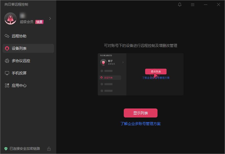The image size is (225, 154).
Task: Click the lock icon in status bar
Action: coord(49,149)
